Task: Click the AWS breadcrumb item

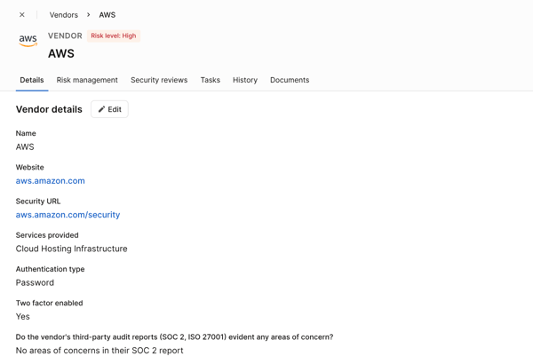Action: pyautogui.click(x=107, y=15)
